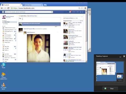Viewport: 126px width, 94px height.
Task: Click the profile name beside avatar
Action: click(x=10, y=16)
